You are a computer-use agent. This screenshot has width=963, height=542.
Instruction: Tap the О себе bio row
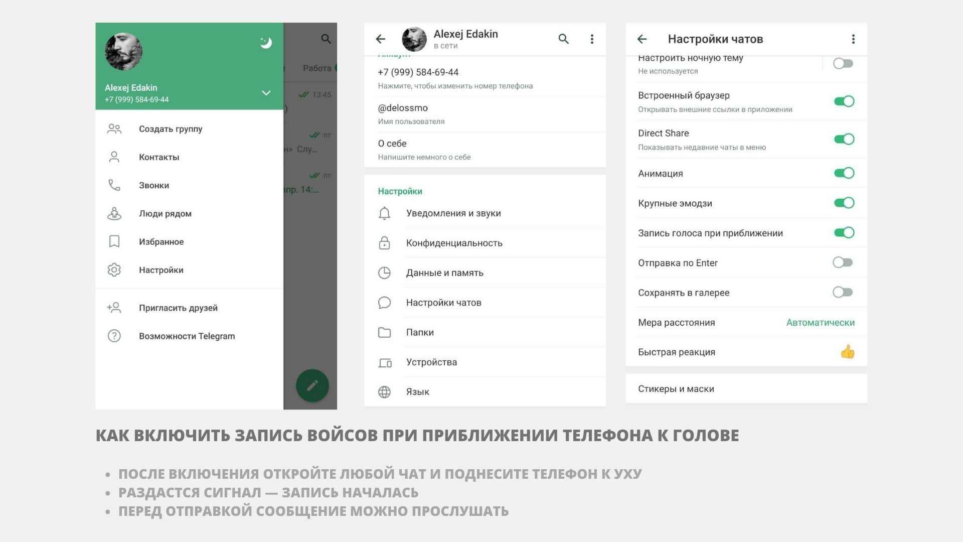point(485,150)
